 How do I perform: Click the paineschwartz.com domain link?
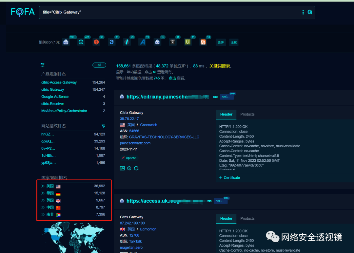pos(135,143)
